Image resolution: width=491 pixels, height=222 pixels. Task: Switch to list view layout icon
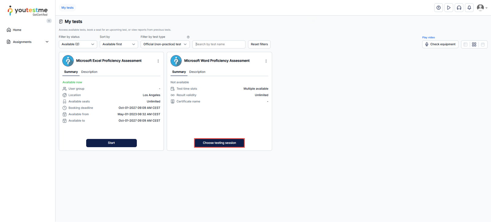tap(466, 44)
